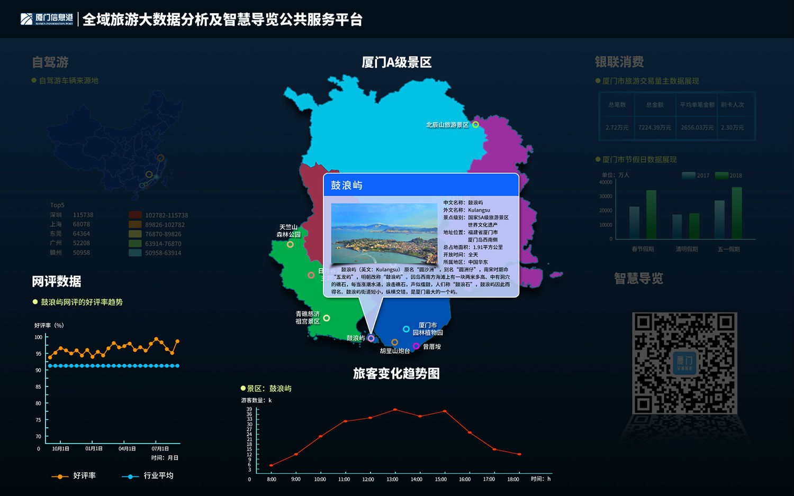Select the 鼓浪屿 location marker
794x496 pixels.
tap(371, 338)
